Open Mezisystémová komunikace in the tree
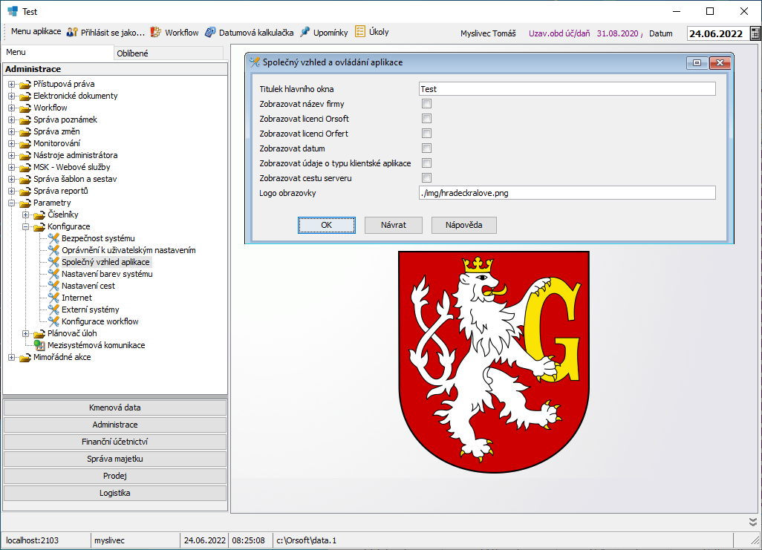Viewport: 762px width, 550px height. [x=96, y=345]
